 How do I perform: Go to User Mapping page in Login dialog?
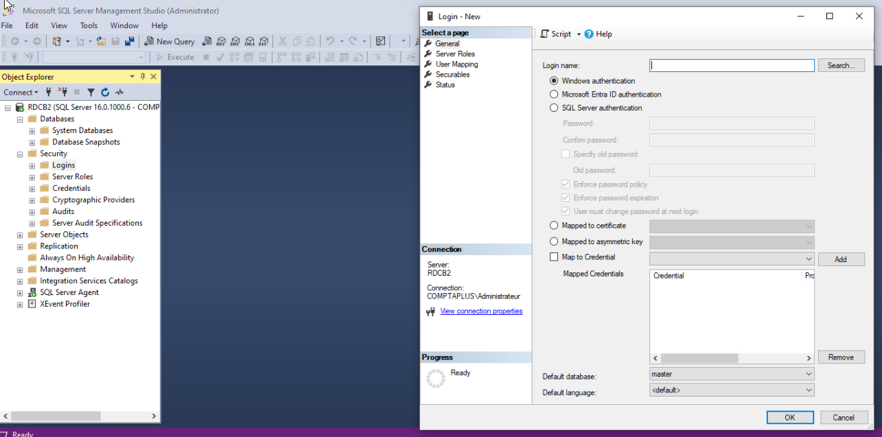point(456,64)
